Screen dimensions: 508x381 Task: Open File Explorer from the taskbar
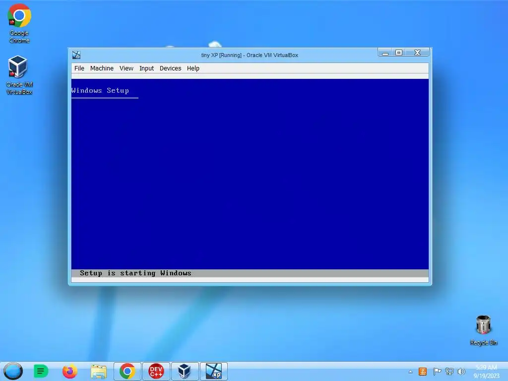99,372
